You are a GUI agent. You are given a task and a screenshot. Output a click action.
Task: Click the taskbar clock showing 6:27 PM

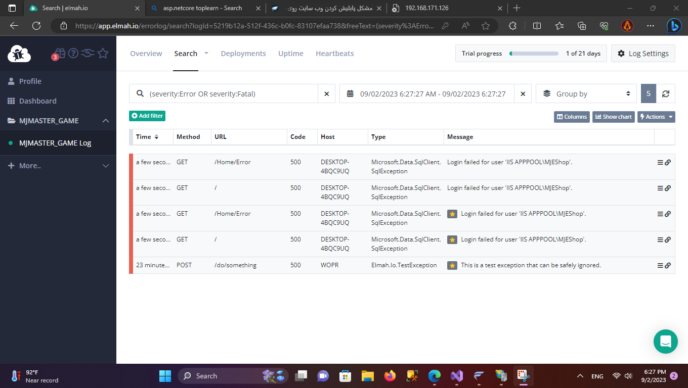click(x=655, y=376)
